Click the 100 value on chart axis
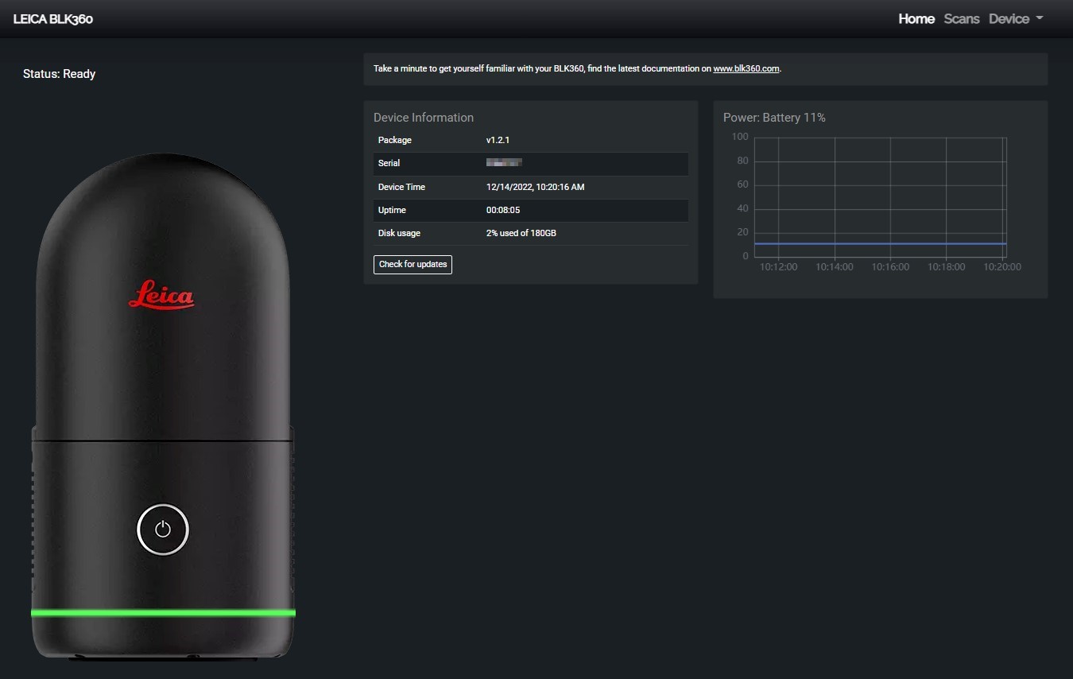Viewport: 1073px width, 679px height. pyautogui.click(x=740, y=137)
